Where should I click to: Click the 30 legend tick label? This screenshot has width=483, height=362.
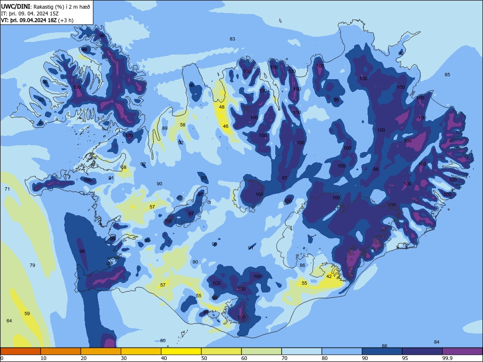(124, 358)
